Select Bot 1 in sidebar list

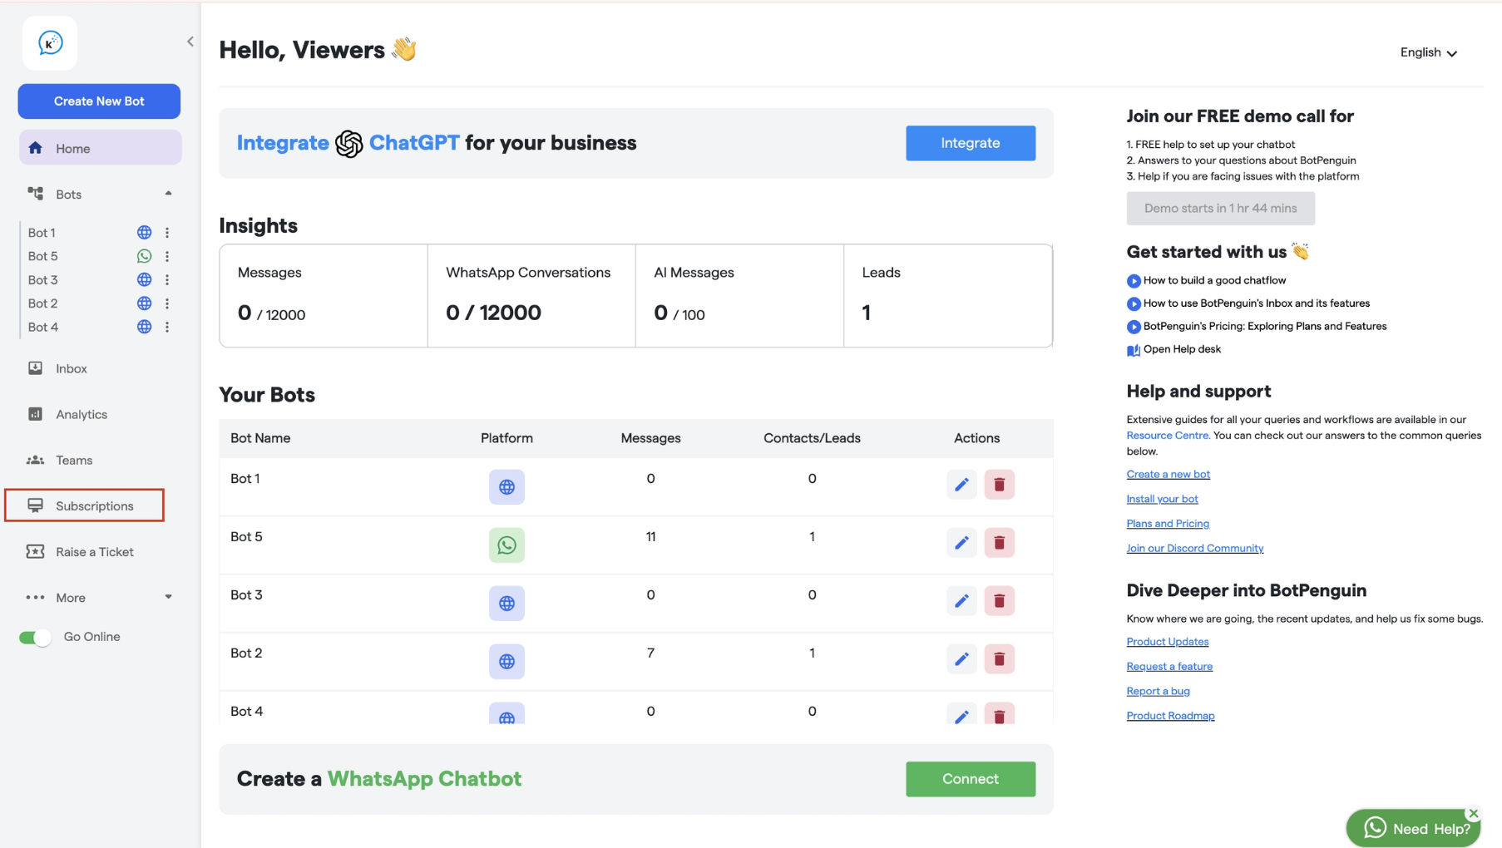click(x=42, y=233)
